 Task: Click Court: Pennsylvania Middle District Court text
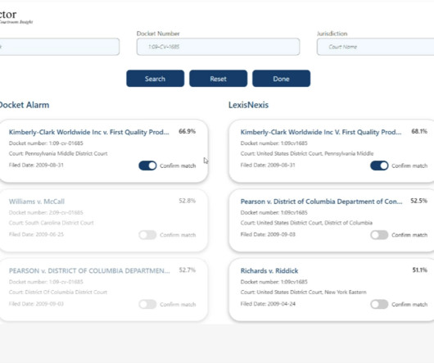click(58, 153)
